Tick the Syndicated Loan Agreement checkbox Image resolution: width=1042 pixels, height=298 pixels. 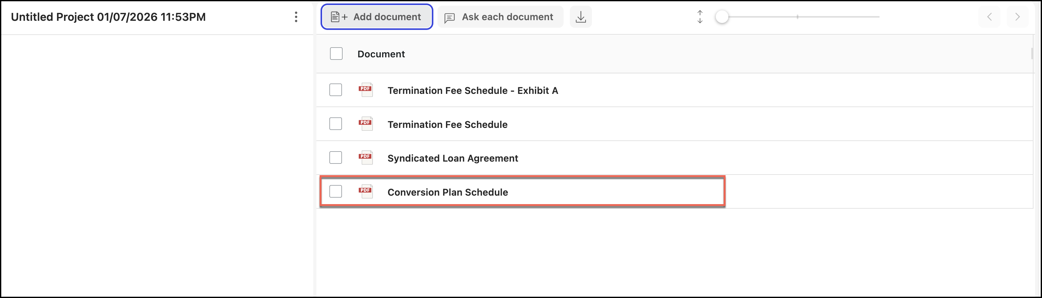coord(335,158)
